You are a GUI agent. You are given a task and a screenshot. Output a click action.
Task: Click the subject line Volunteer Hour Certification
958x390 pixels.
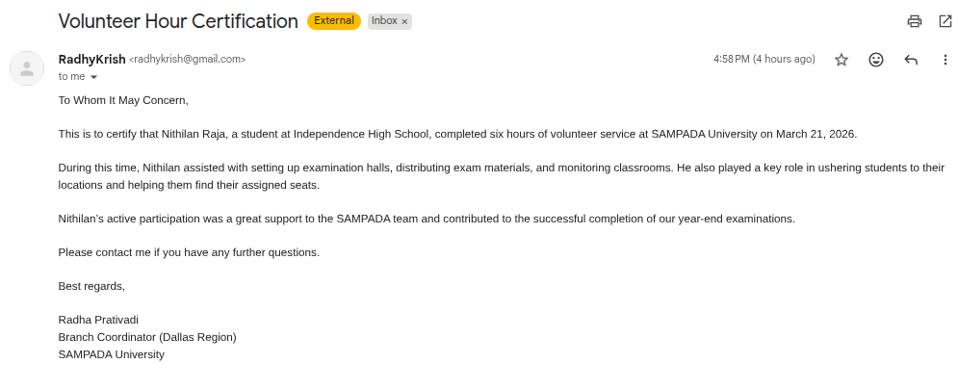tap(178, 21)
